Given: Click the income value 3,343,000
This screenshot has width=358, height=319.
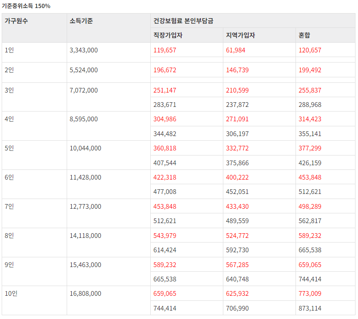Looking at the screenshot, I should 84,50.
